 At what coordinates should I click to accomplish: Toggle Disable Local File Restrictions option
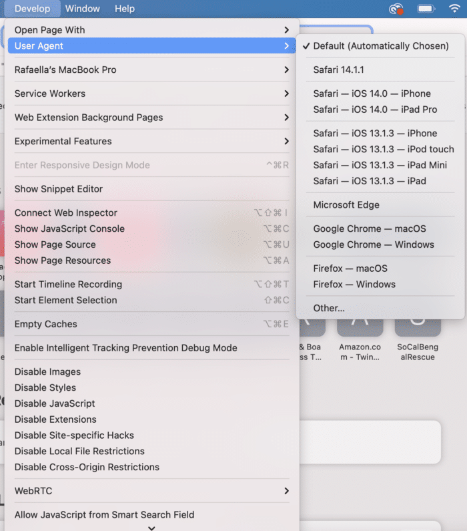[152, 451]
